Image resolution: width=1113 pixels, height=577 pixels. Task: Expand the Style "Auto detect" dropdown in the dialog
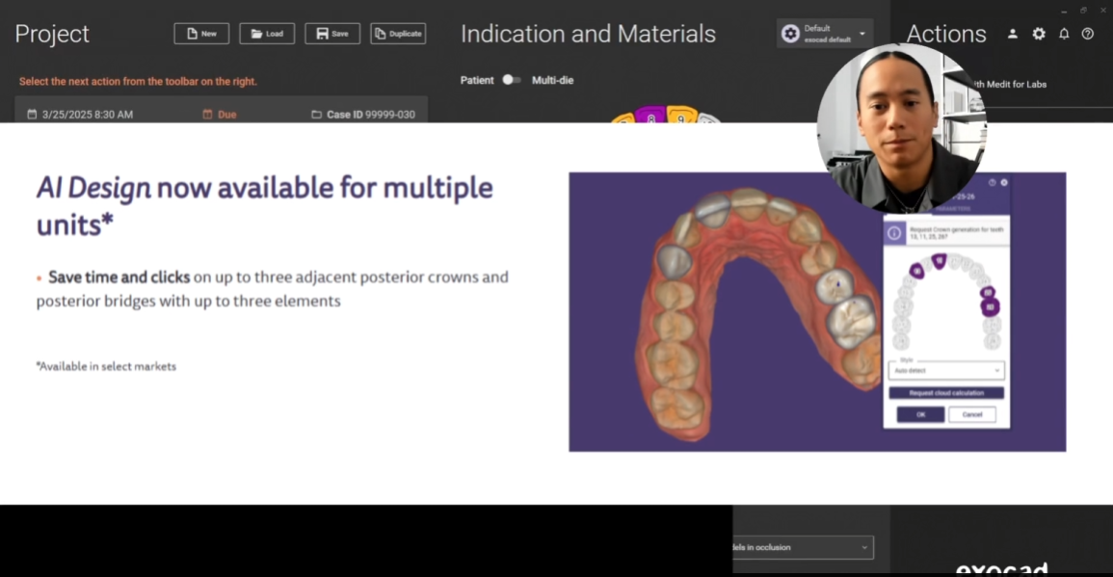(947, 371)
